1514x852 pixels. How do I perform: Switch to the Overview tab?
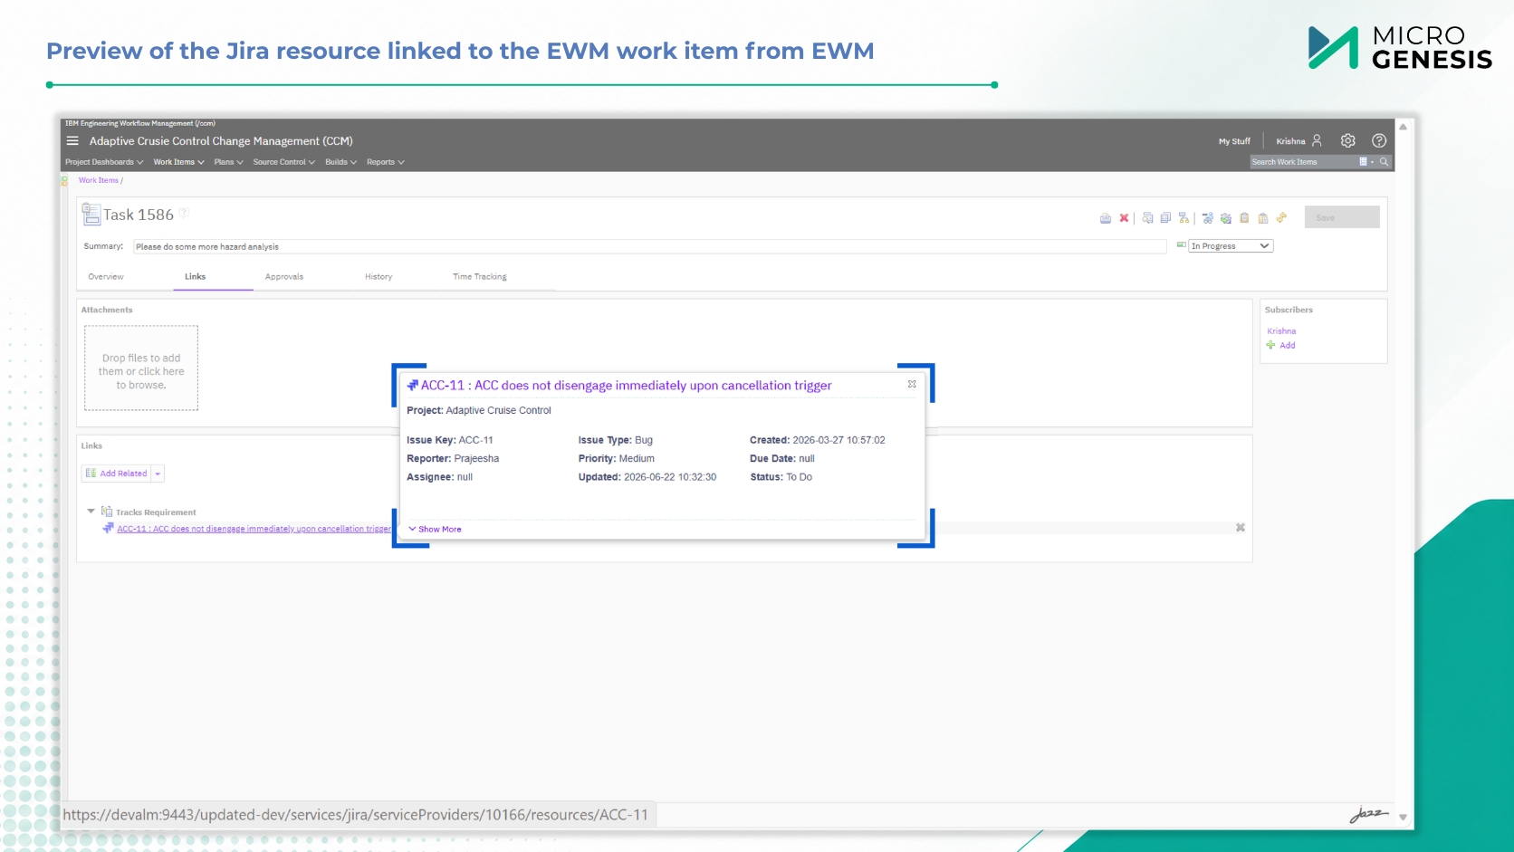point(106,277)
